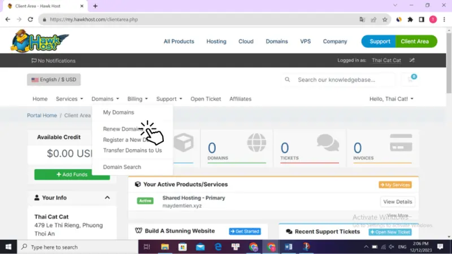Show Chrome tab search dropdown arrow
The height and width of the screenshot is (254, 452).
[x=395, y=5]
